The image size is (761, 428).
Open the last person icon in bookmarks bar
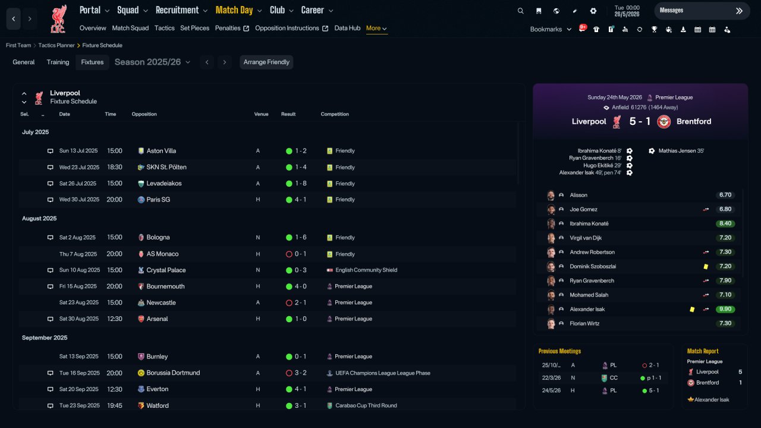coord(727,29)
